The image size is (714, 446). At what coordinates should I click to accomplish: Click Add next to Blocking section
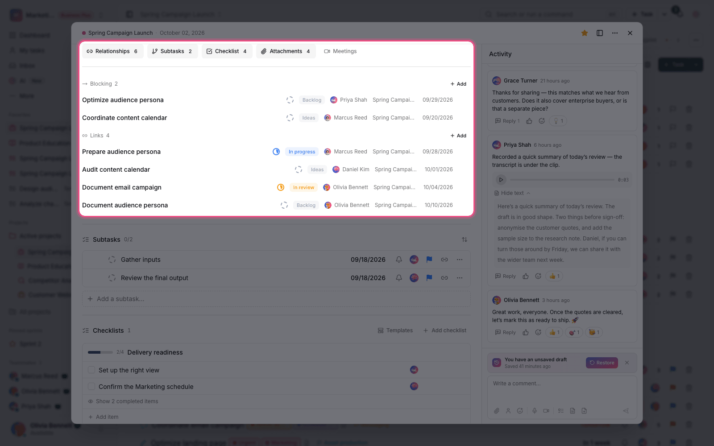[x=458, y=84]
